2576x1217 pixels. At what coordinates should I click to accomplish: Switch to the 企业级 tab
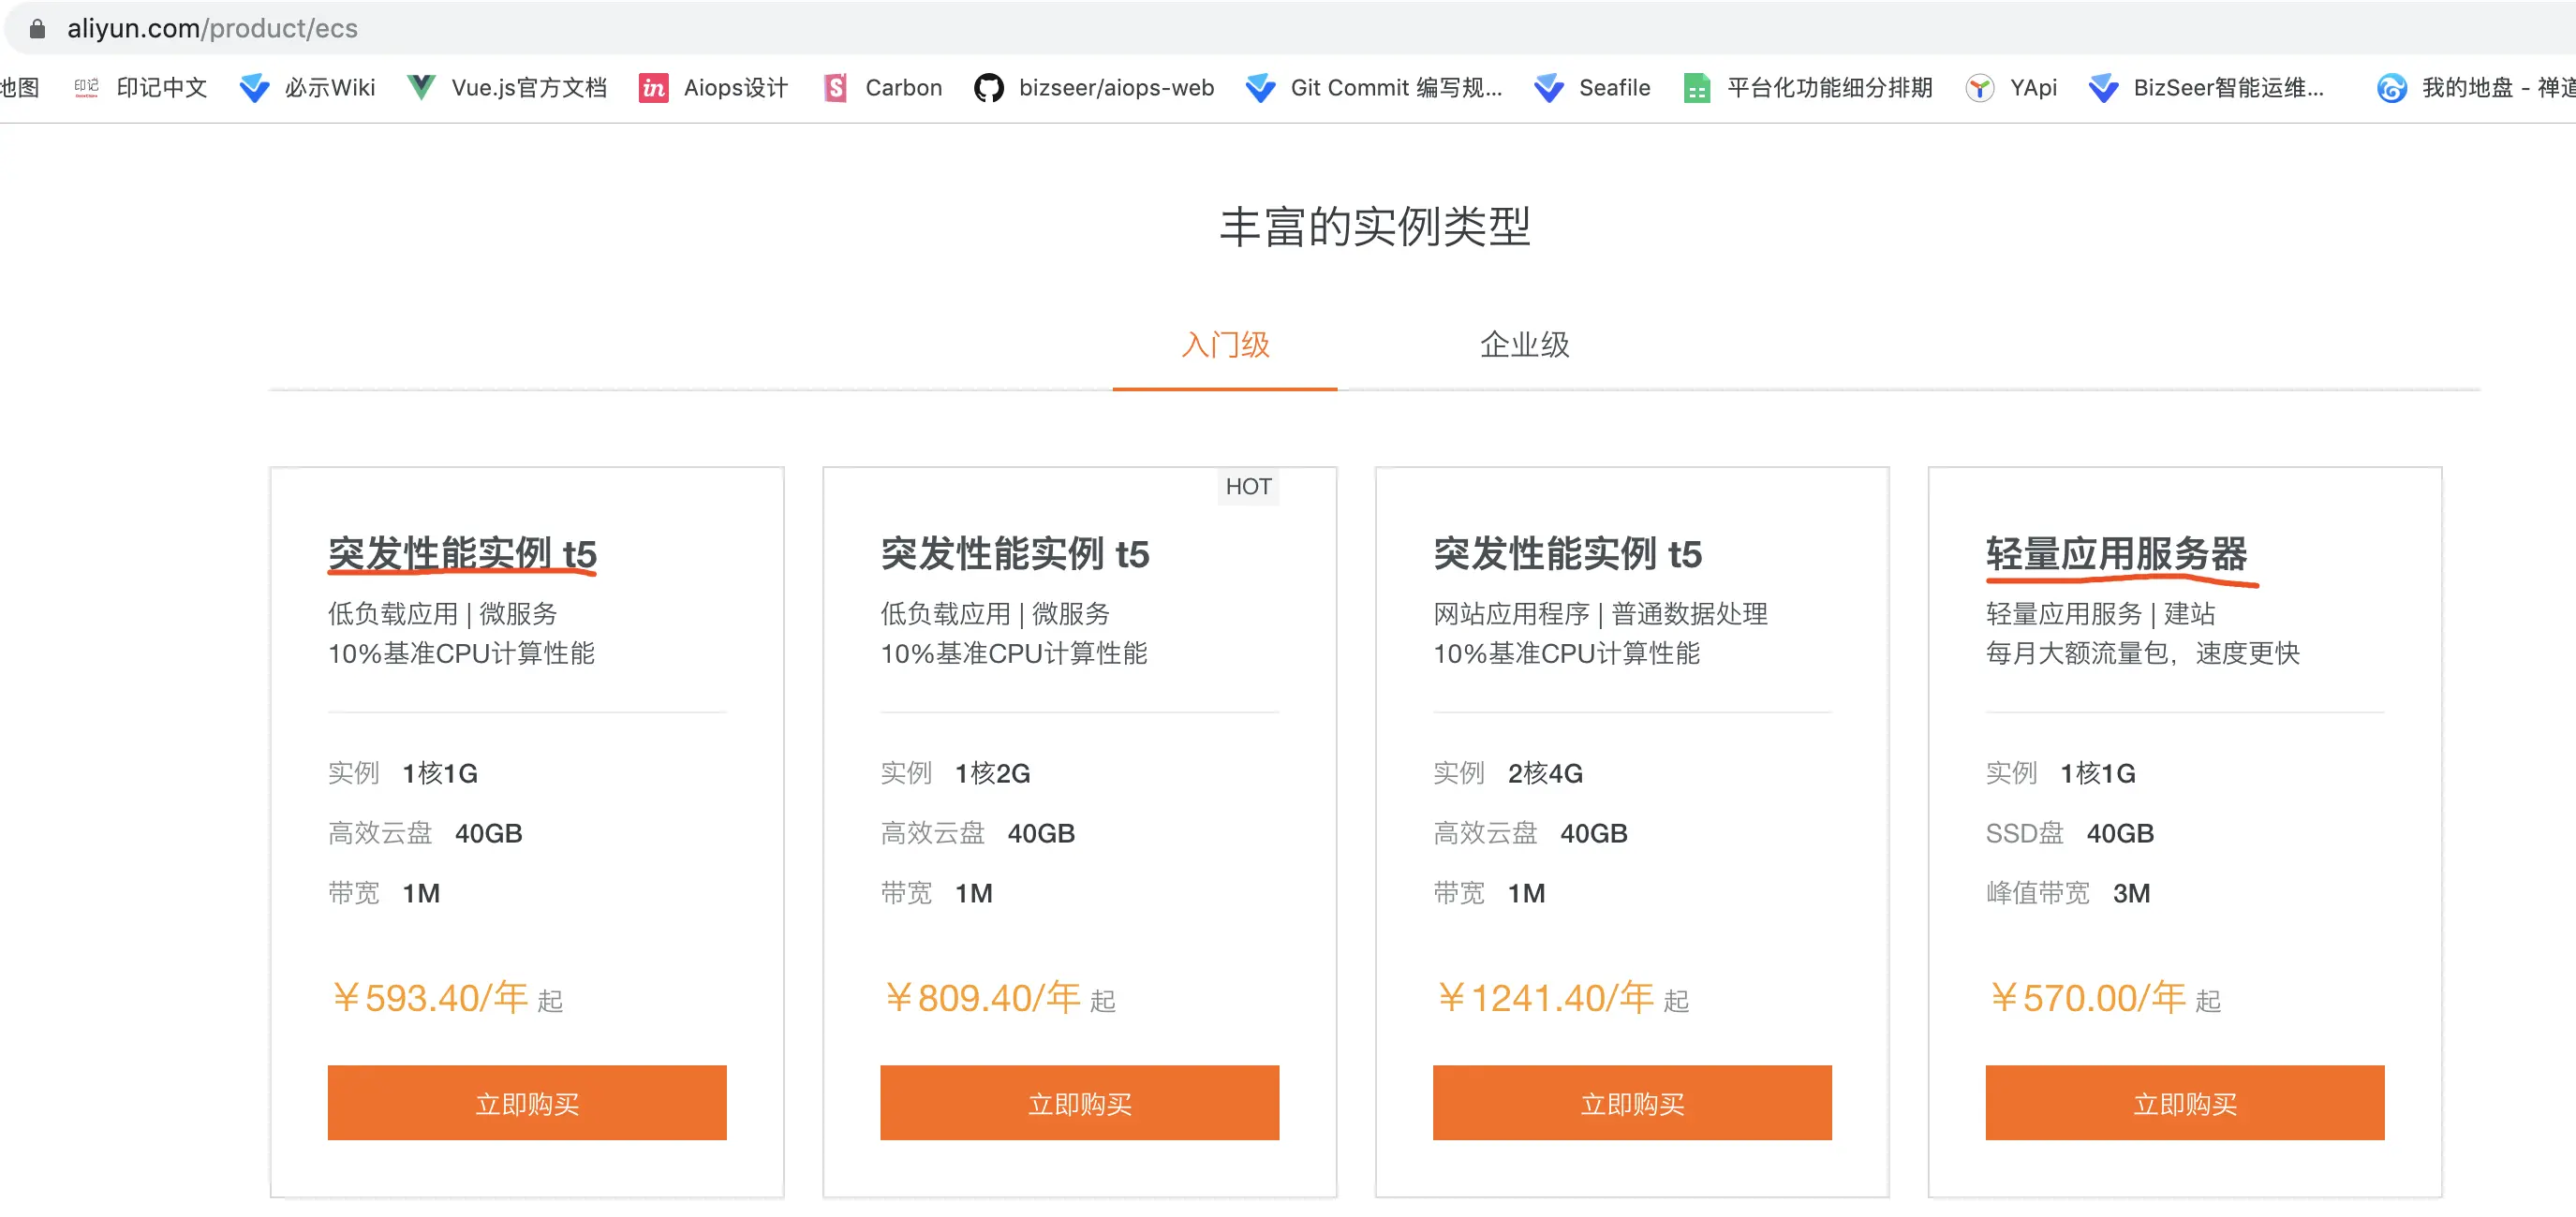[x=1524, y=345]
